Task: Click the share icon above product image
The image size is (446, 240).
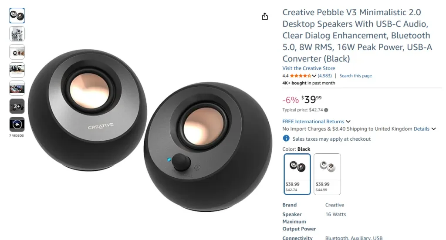Action: pyautogui.click(x=265, y=17)
